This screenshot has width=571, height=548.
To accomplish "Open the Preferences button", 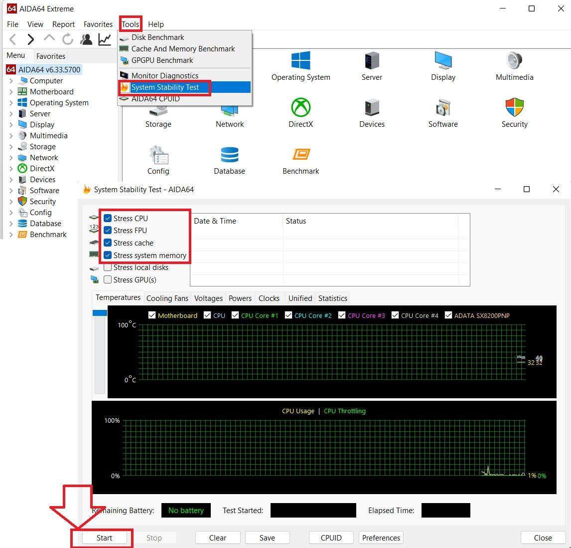I will point(381,538).
